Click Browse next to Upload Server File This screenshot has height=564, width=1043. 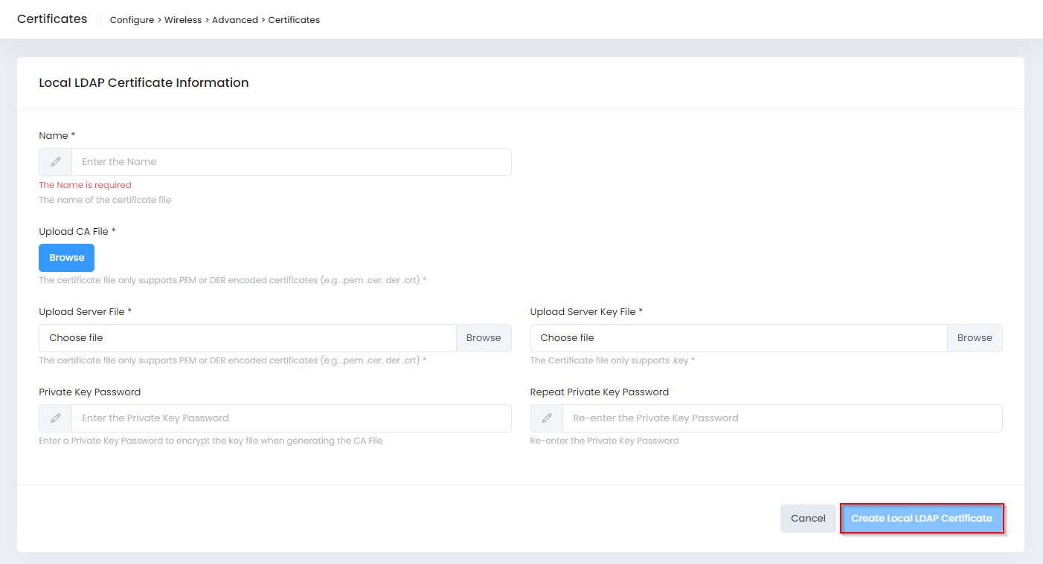(x=484, y=338)
